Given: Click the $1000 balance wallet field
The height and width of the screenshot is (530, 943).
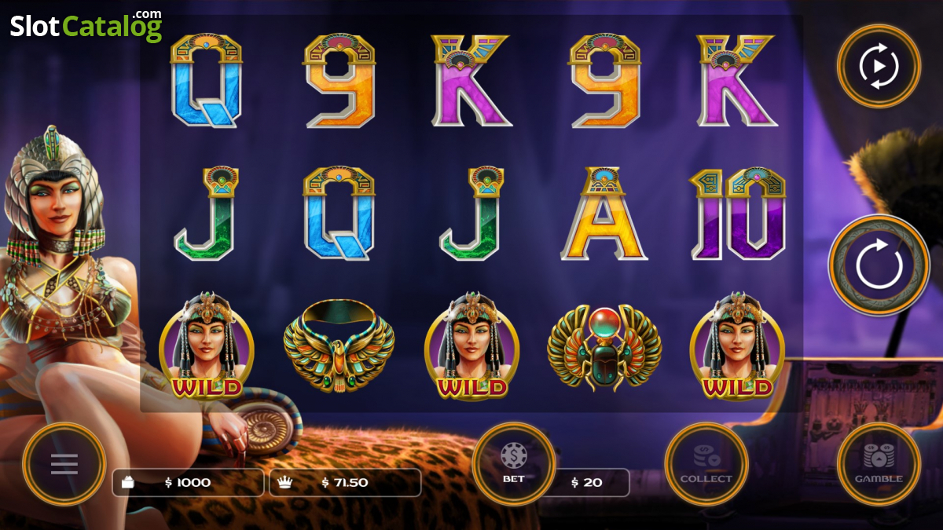Looking at the screenshot, I should 188,483.
